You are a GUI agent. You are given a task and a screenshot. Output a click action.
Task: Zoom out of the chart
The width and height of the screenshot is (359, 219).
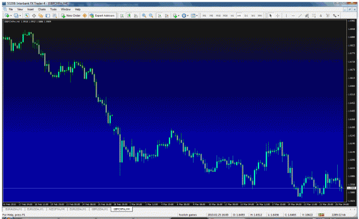(x=151, y=16)
